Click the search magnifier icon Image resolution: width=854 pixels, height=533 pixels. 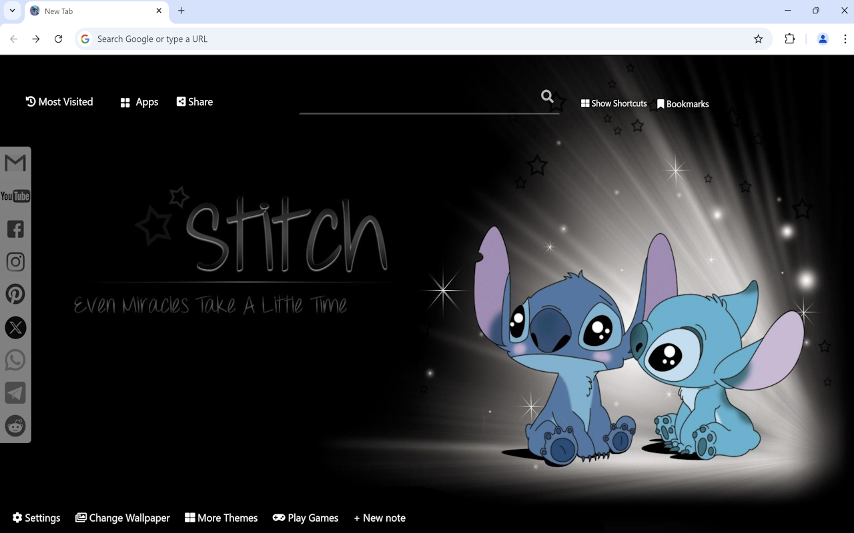[x=547, y=96]
